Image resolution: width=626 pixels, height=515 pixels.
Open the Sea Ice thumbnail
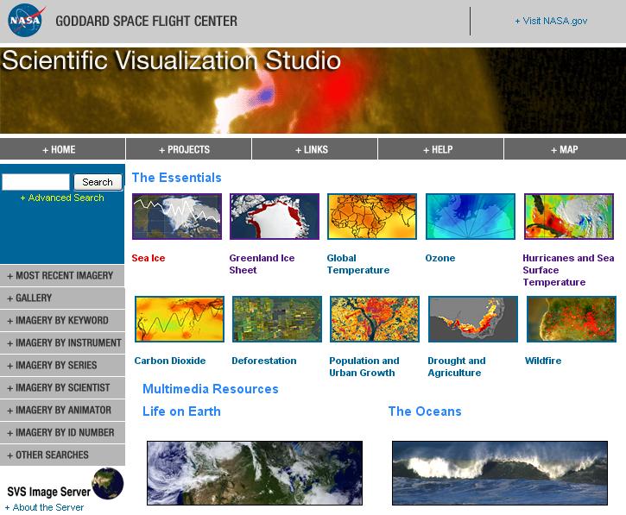click(x=177, y=217)
